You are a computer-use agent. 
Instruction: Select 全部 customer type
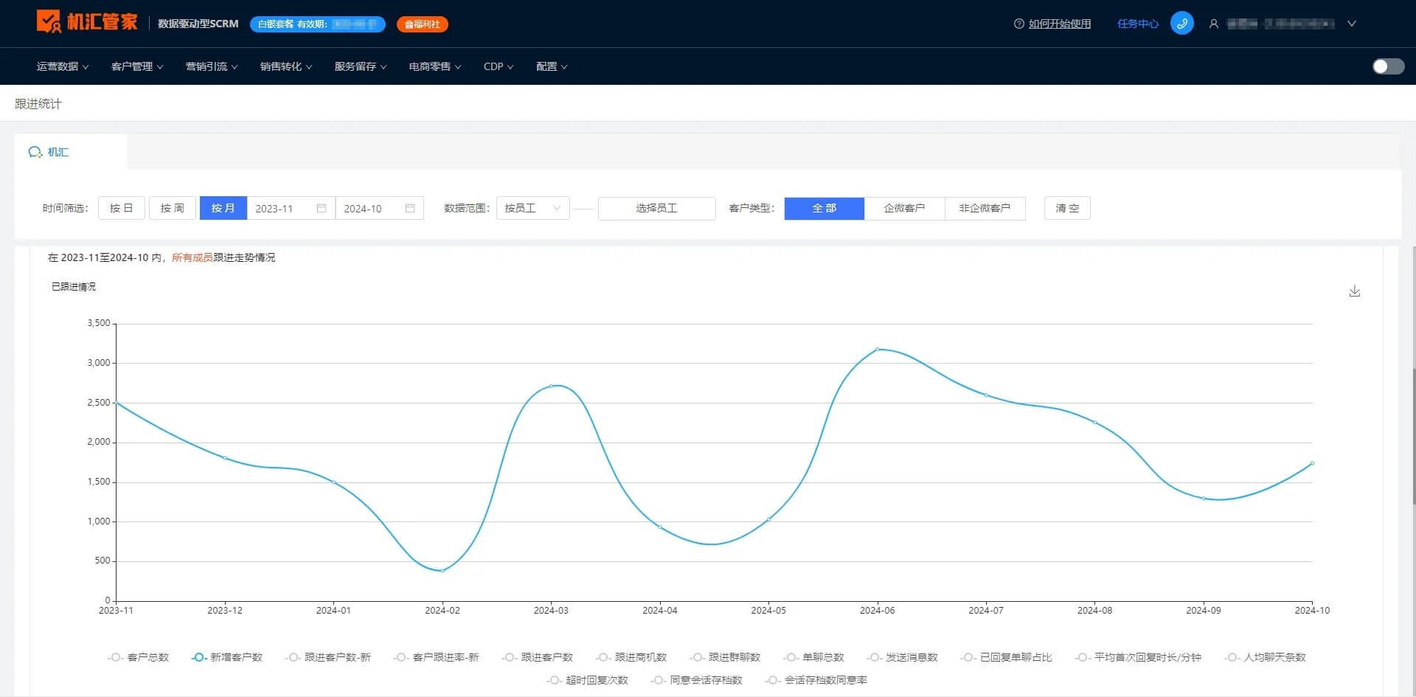pos(825,208)
